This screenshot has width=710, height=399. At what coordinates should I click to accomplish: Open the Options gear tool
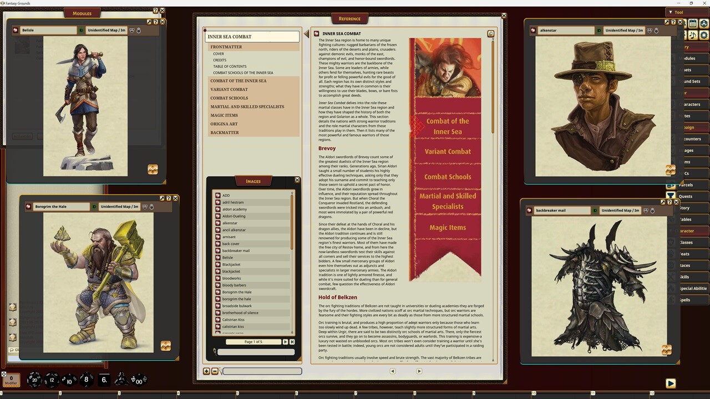pos(704,35)
